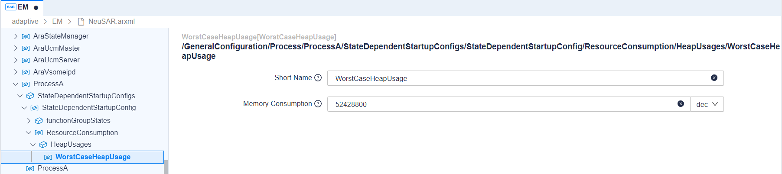Click the StateDependentStartupConfigs cube icon
Viewport: 782px width, 174px height.
[30, 96]
